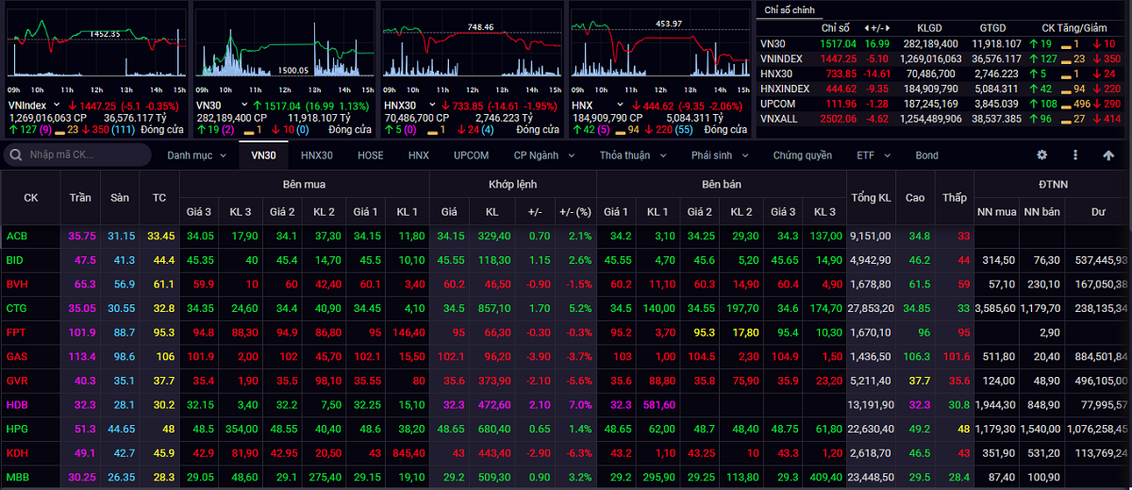Click the NN mua column header
Viewport: 1132px width, 490px height.
[996, 212]
